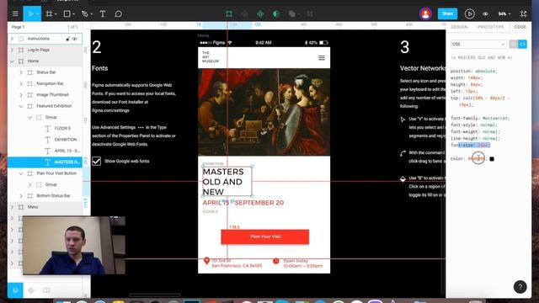Select the Rectangle shape tool

[x=67, y=13]
